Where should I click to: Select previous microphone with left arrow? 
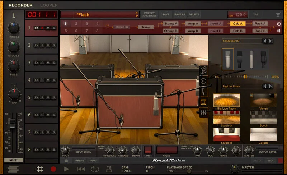[x=265, y=41]
